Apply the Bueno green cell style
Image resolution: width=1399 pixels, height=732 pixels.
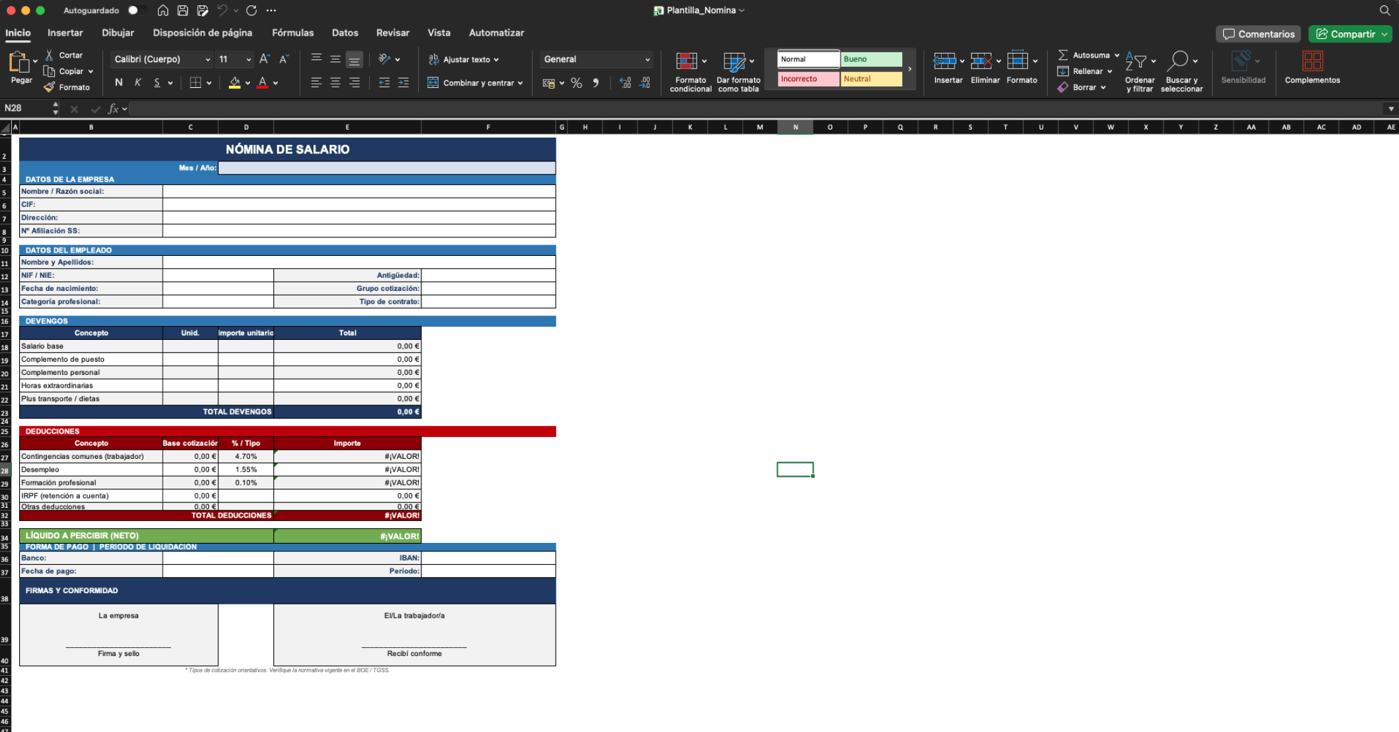click(x=871, y=59)
